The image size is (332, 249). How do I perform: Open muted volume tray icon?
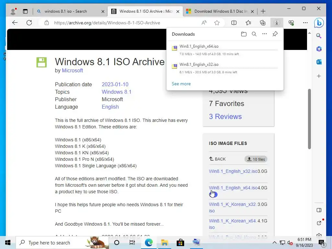click(290, 243)
